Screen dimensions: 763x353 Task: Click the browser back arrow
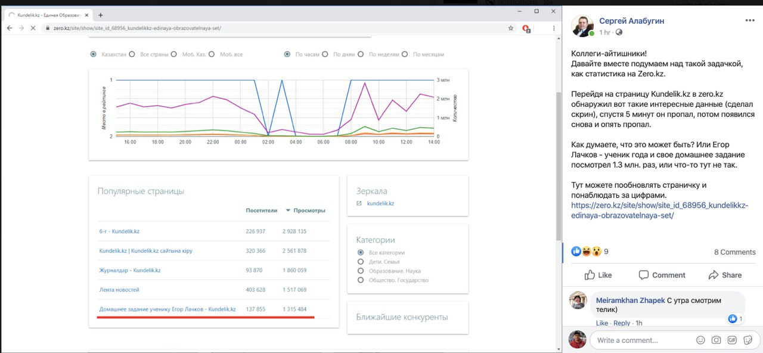(x=9, y=28)
